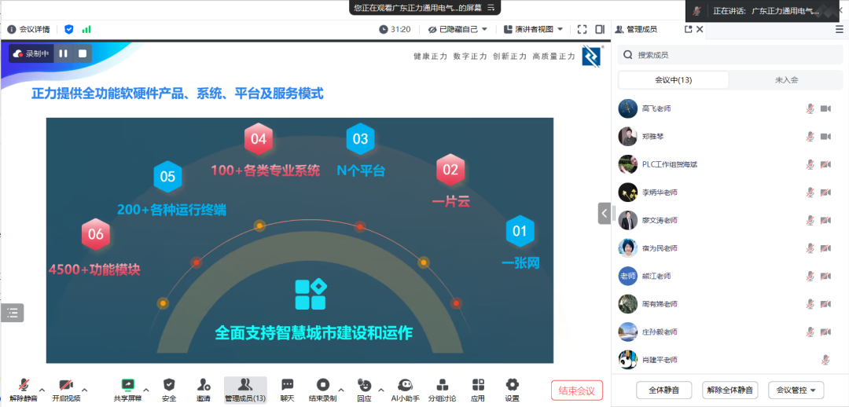849x407 pixels.
Task: Click the 搜索成员 search field
Action: click(x=730, y=55)
